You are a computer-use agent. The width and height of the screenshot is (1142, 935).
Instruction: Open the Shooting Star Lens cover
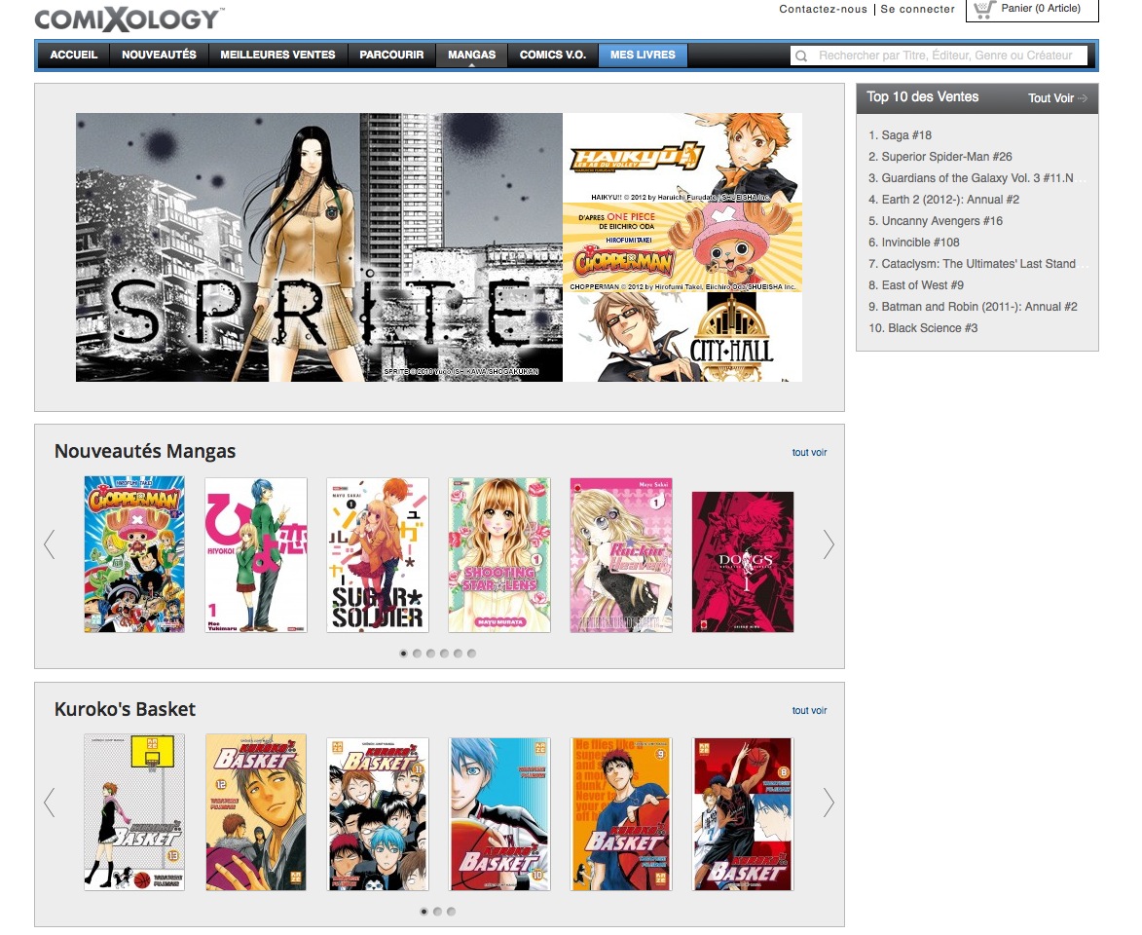coord(498,554)
